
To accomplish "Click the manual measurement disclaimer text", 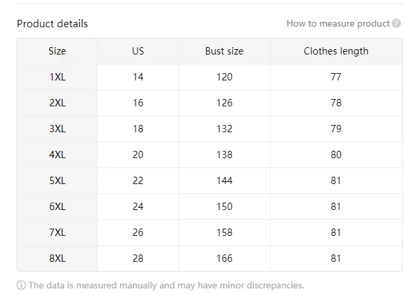I will tap(166, 286).
